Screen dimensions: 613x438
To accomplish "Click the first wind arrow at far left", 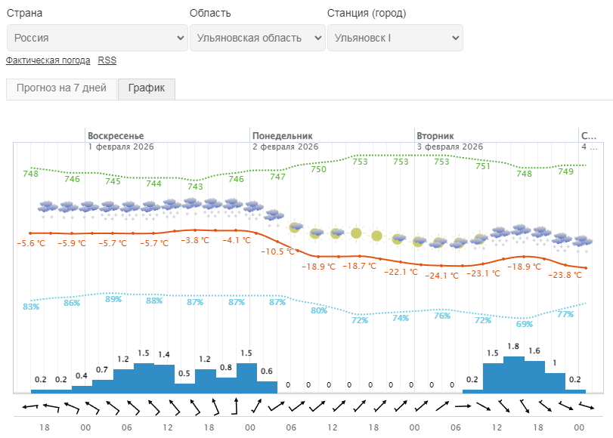I will click(30, 408).
